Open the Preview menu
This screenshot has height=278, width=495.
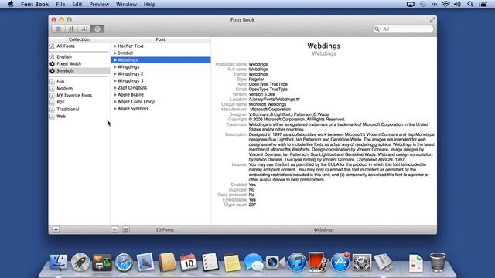(x=99, y=4)
